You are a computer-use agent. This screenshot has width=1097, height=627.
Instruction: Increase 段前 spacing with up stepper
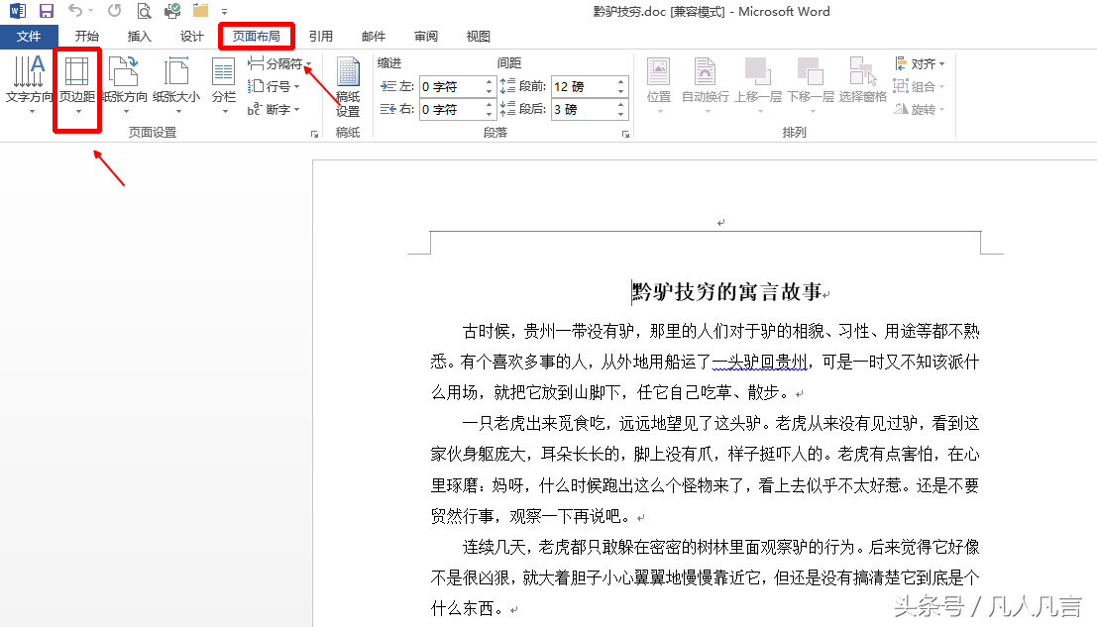620,82
